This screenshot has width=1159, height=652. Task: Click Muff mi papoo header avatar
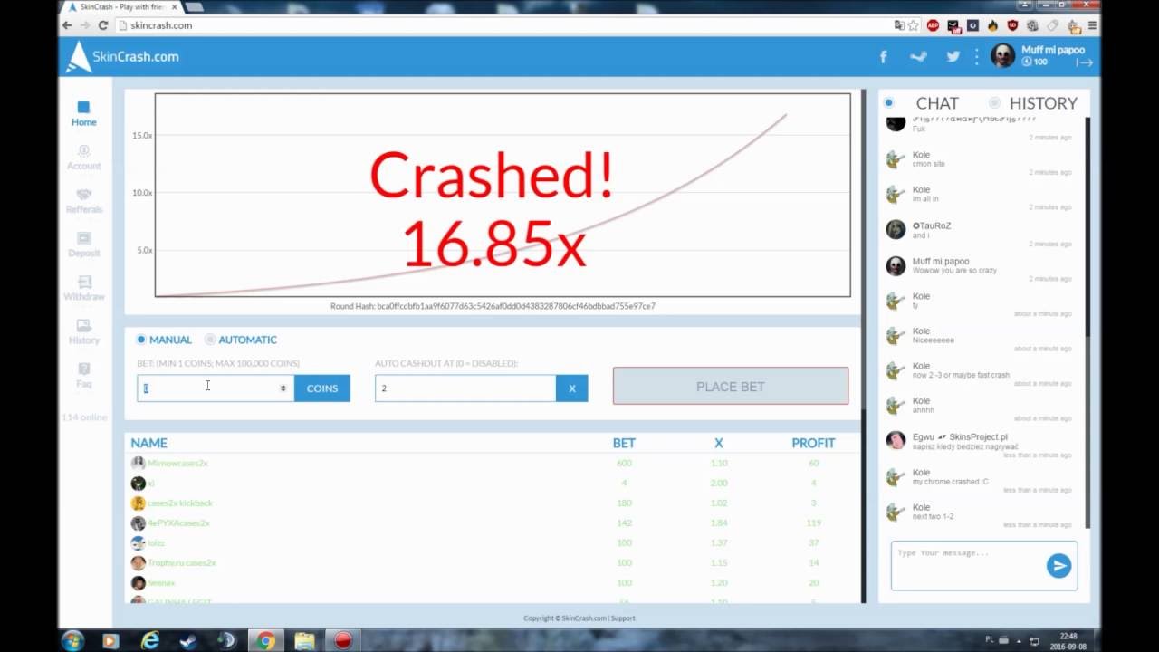pos(1002,56)
